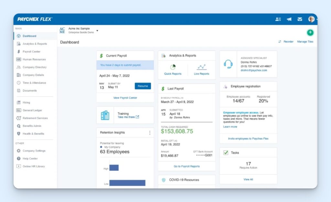331x202 pixels.
Task: Click the Documents sidebar icon
Action: pyautogui.click(x=18, y=90)
